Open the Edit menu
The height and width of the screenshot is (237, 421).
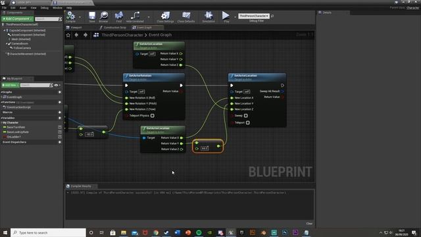pos(13,8)
